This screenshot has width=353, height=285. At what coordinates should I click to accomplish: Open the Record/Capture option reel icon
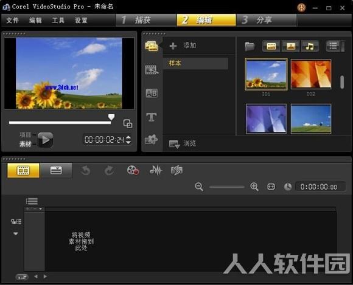(133, 170)
